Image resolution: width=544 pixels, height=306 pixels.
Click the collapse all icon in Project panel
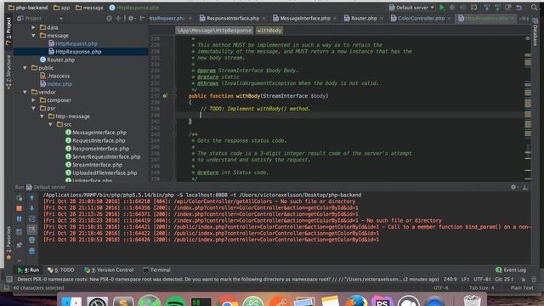tap(118, 18)
